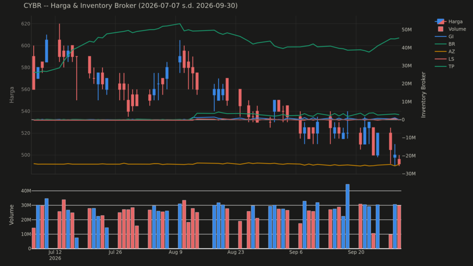Screen dimensions: 473x266
Task: Select the 'Inventory Broker' right axis title
Action: 424,95
